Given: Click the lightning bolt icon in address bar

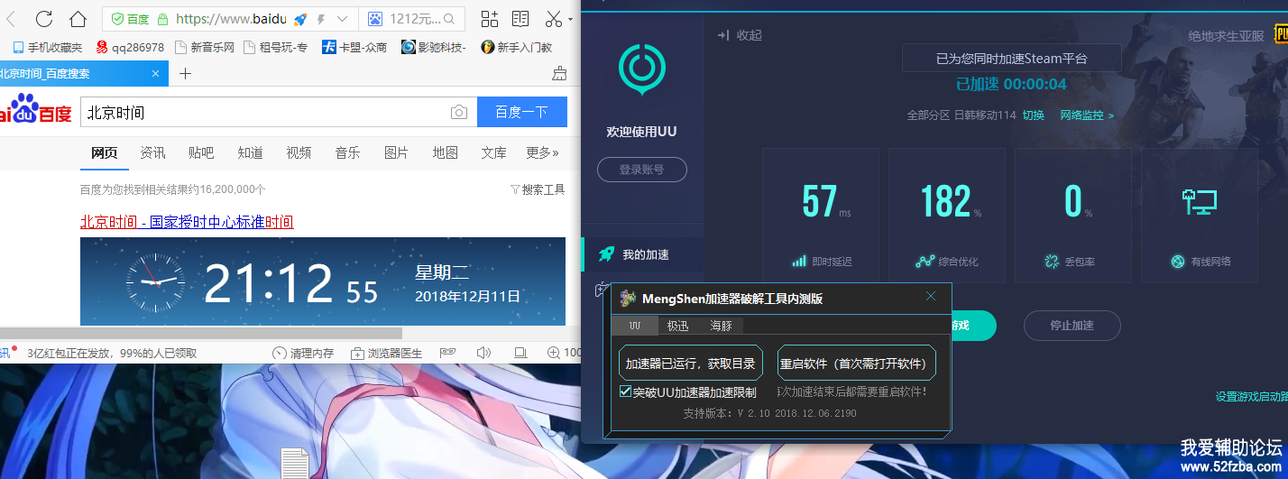Looking at the screenshot, I should (321, 19).
